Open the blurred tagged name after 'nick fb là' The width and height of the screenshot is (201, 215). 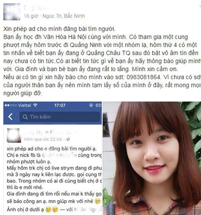tap(59, 155)
